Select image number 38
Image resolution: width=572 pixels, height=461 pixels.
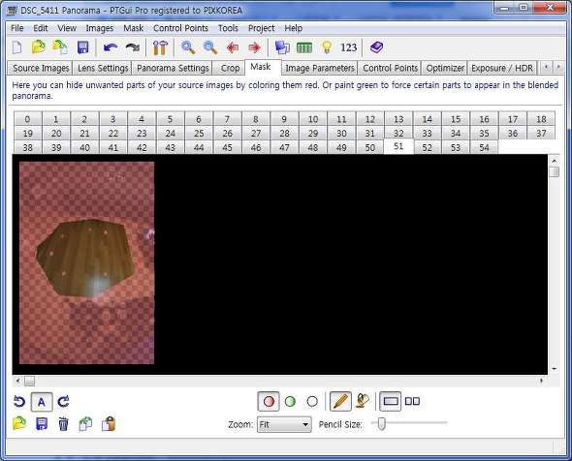(x=27, y=147)
